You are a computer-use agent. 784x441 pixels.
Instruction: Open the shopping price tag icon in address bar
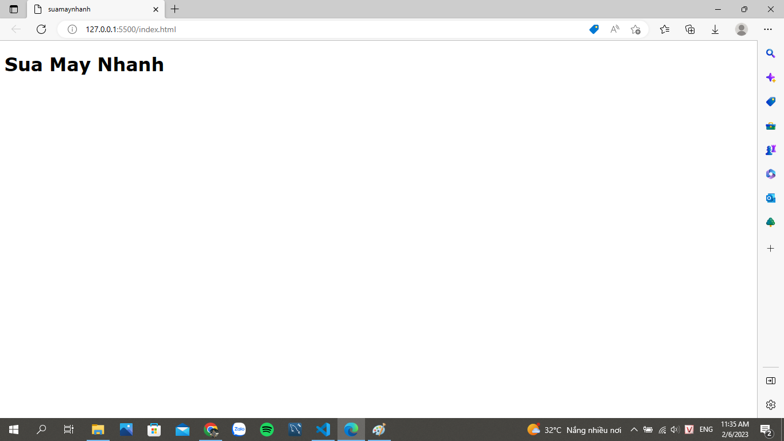(x=594, y=29)
